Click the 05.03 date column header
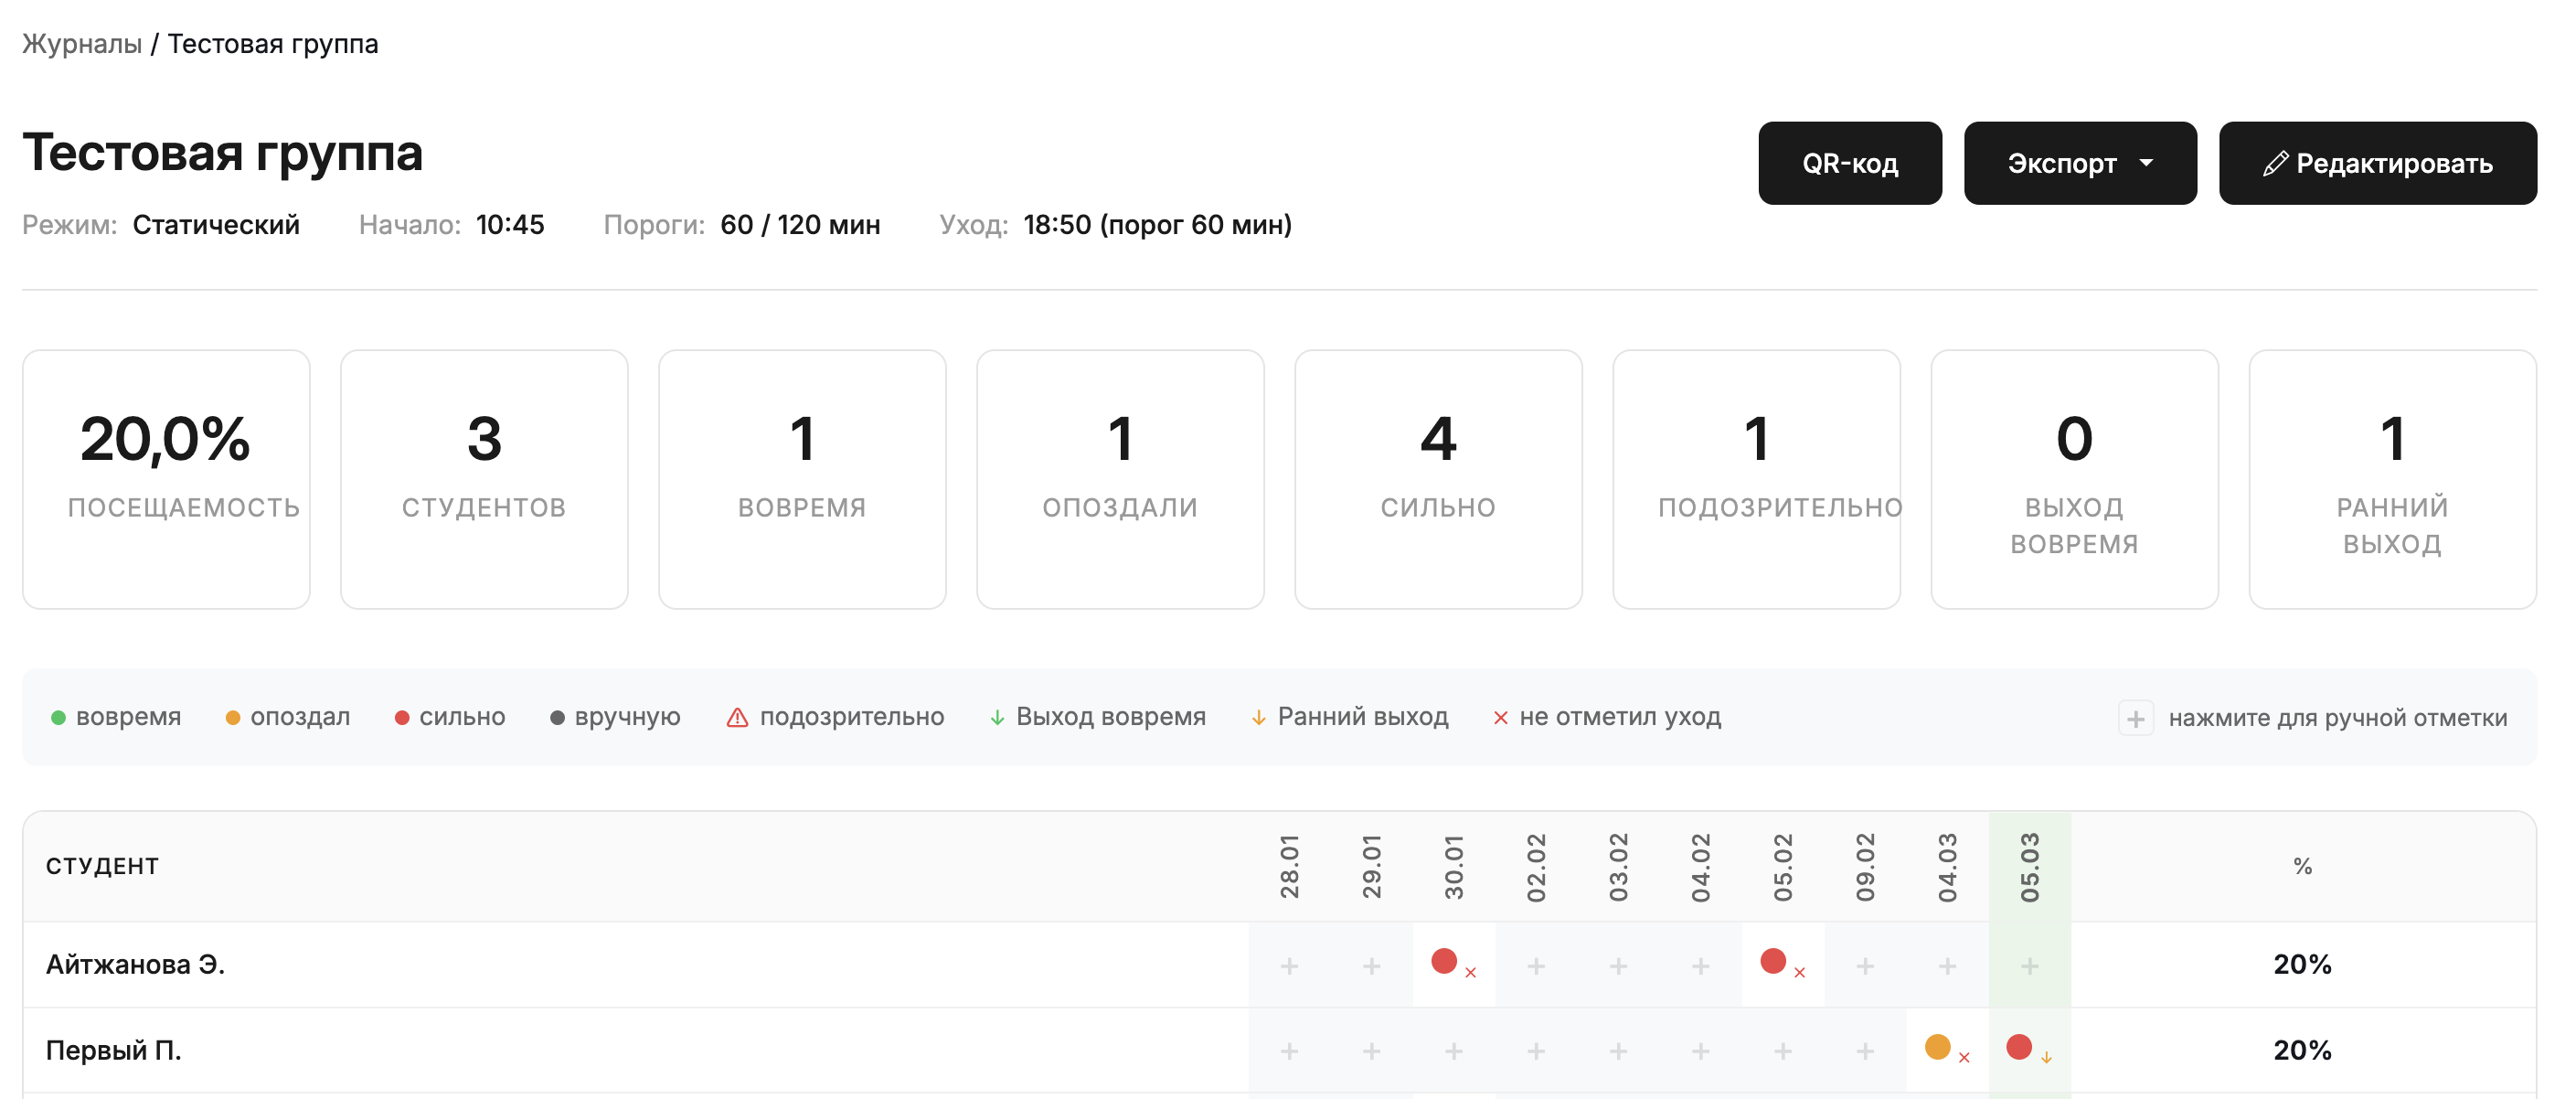The image size is (2576, 1099). click(x=2029, y=867)
